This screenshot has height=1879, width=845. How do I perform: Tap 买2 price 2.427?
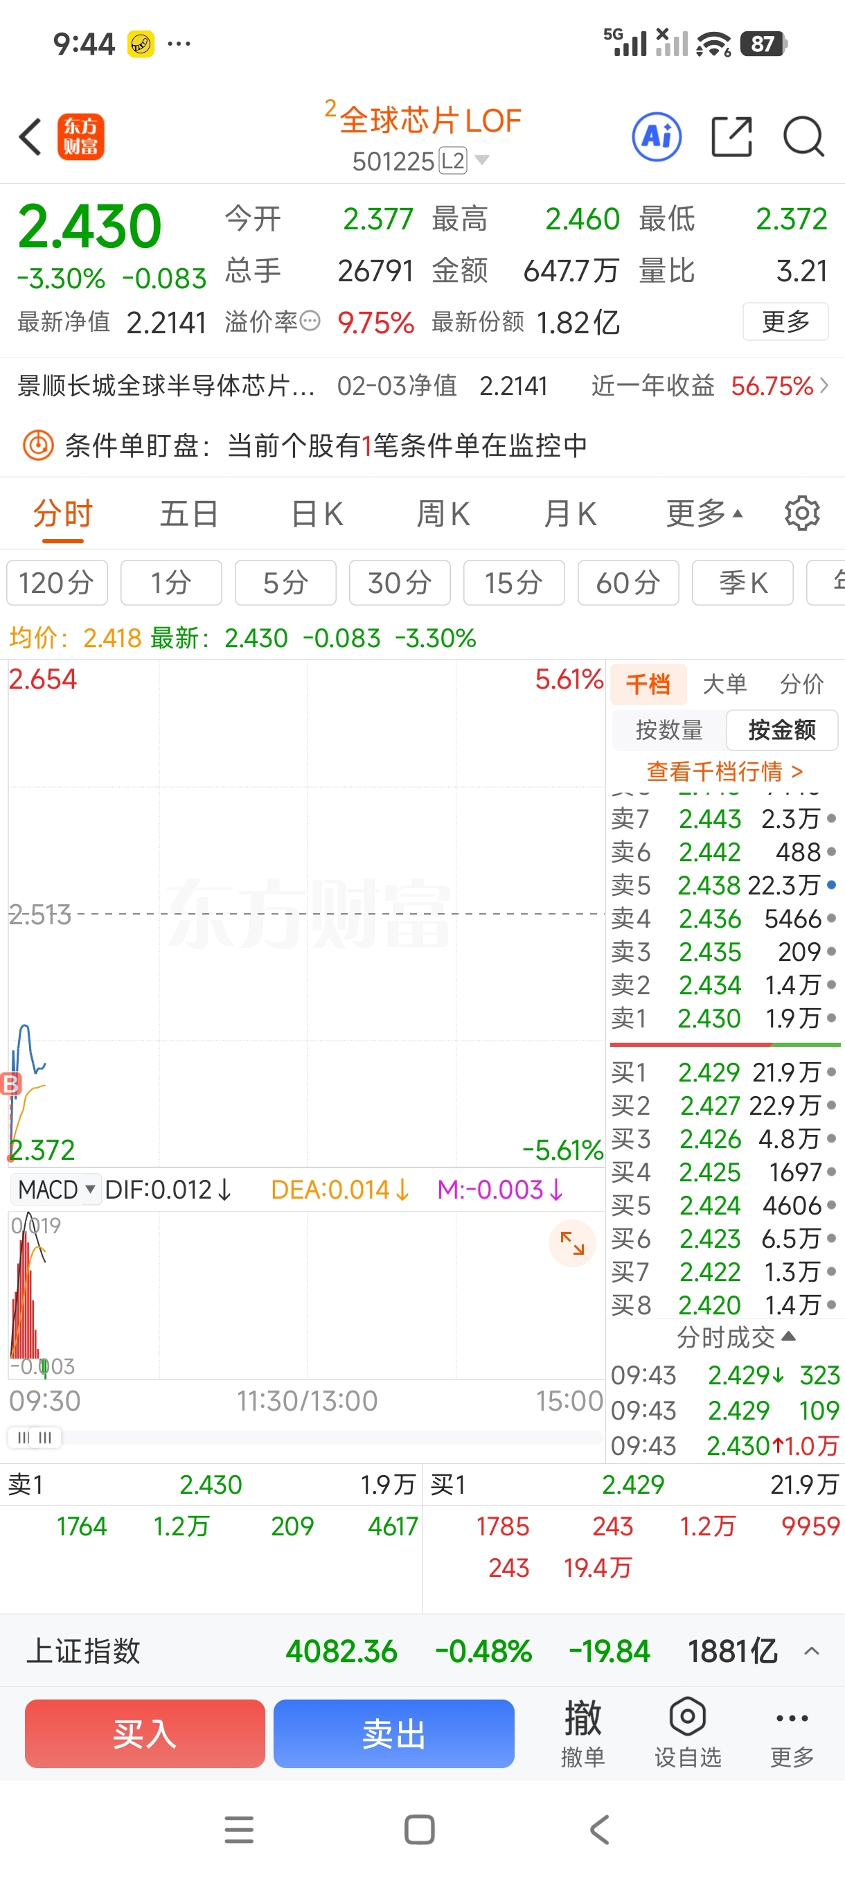pyautogui.click(x=709, y=1105)
